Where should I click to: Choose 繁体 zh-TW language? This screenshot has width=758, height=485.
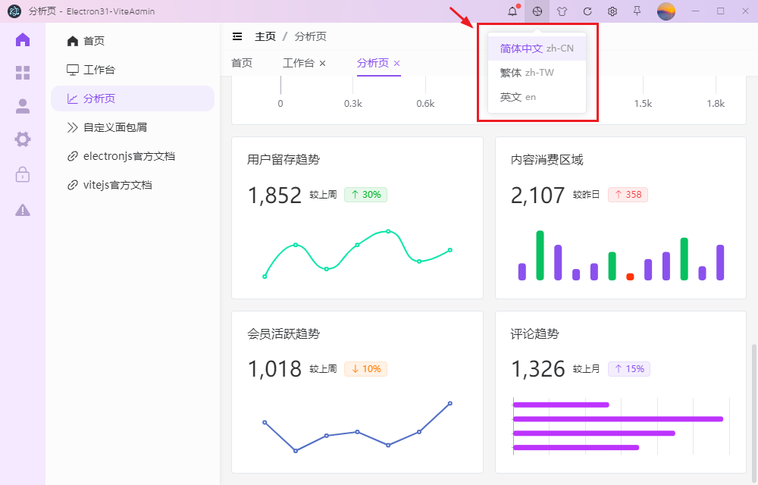[537, 73]
